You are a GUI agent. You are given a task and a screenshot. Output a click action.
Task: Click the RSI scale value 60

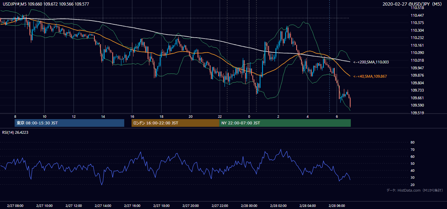(412, 156)
